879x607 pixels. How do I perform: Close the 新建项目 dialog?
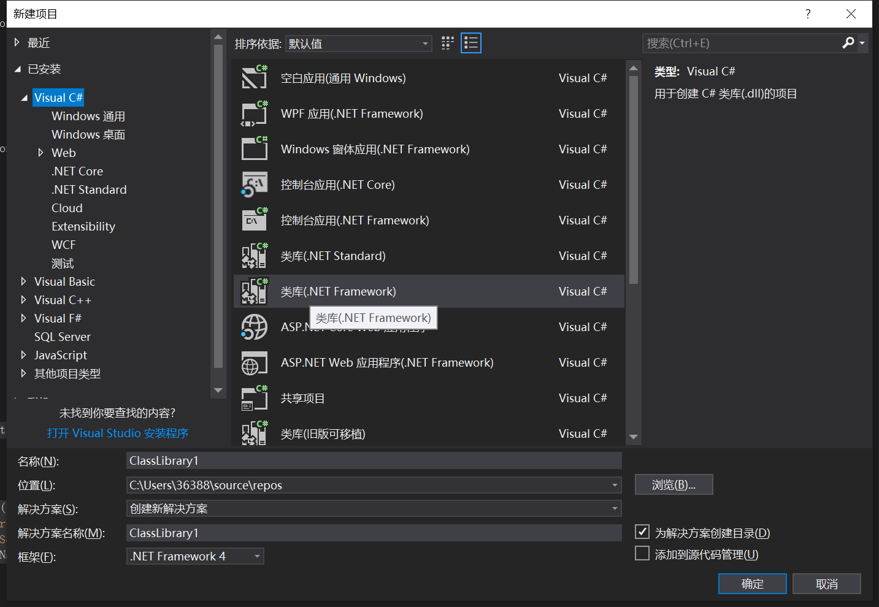851,13
